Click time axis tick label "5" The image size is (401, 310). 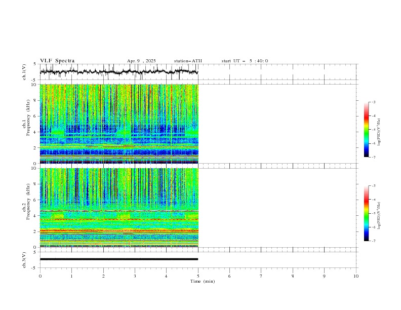click(198, 276)
